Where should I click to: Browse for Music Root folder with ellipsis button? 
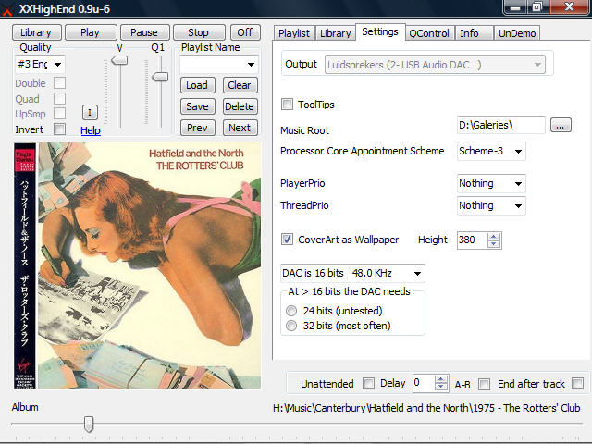pos(561,126)
